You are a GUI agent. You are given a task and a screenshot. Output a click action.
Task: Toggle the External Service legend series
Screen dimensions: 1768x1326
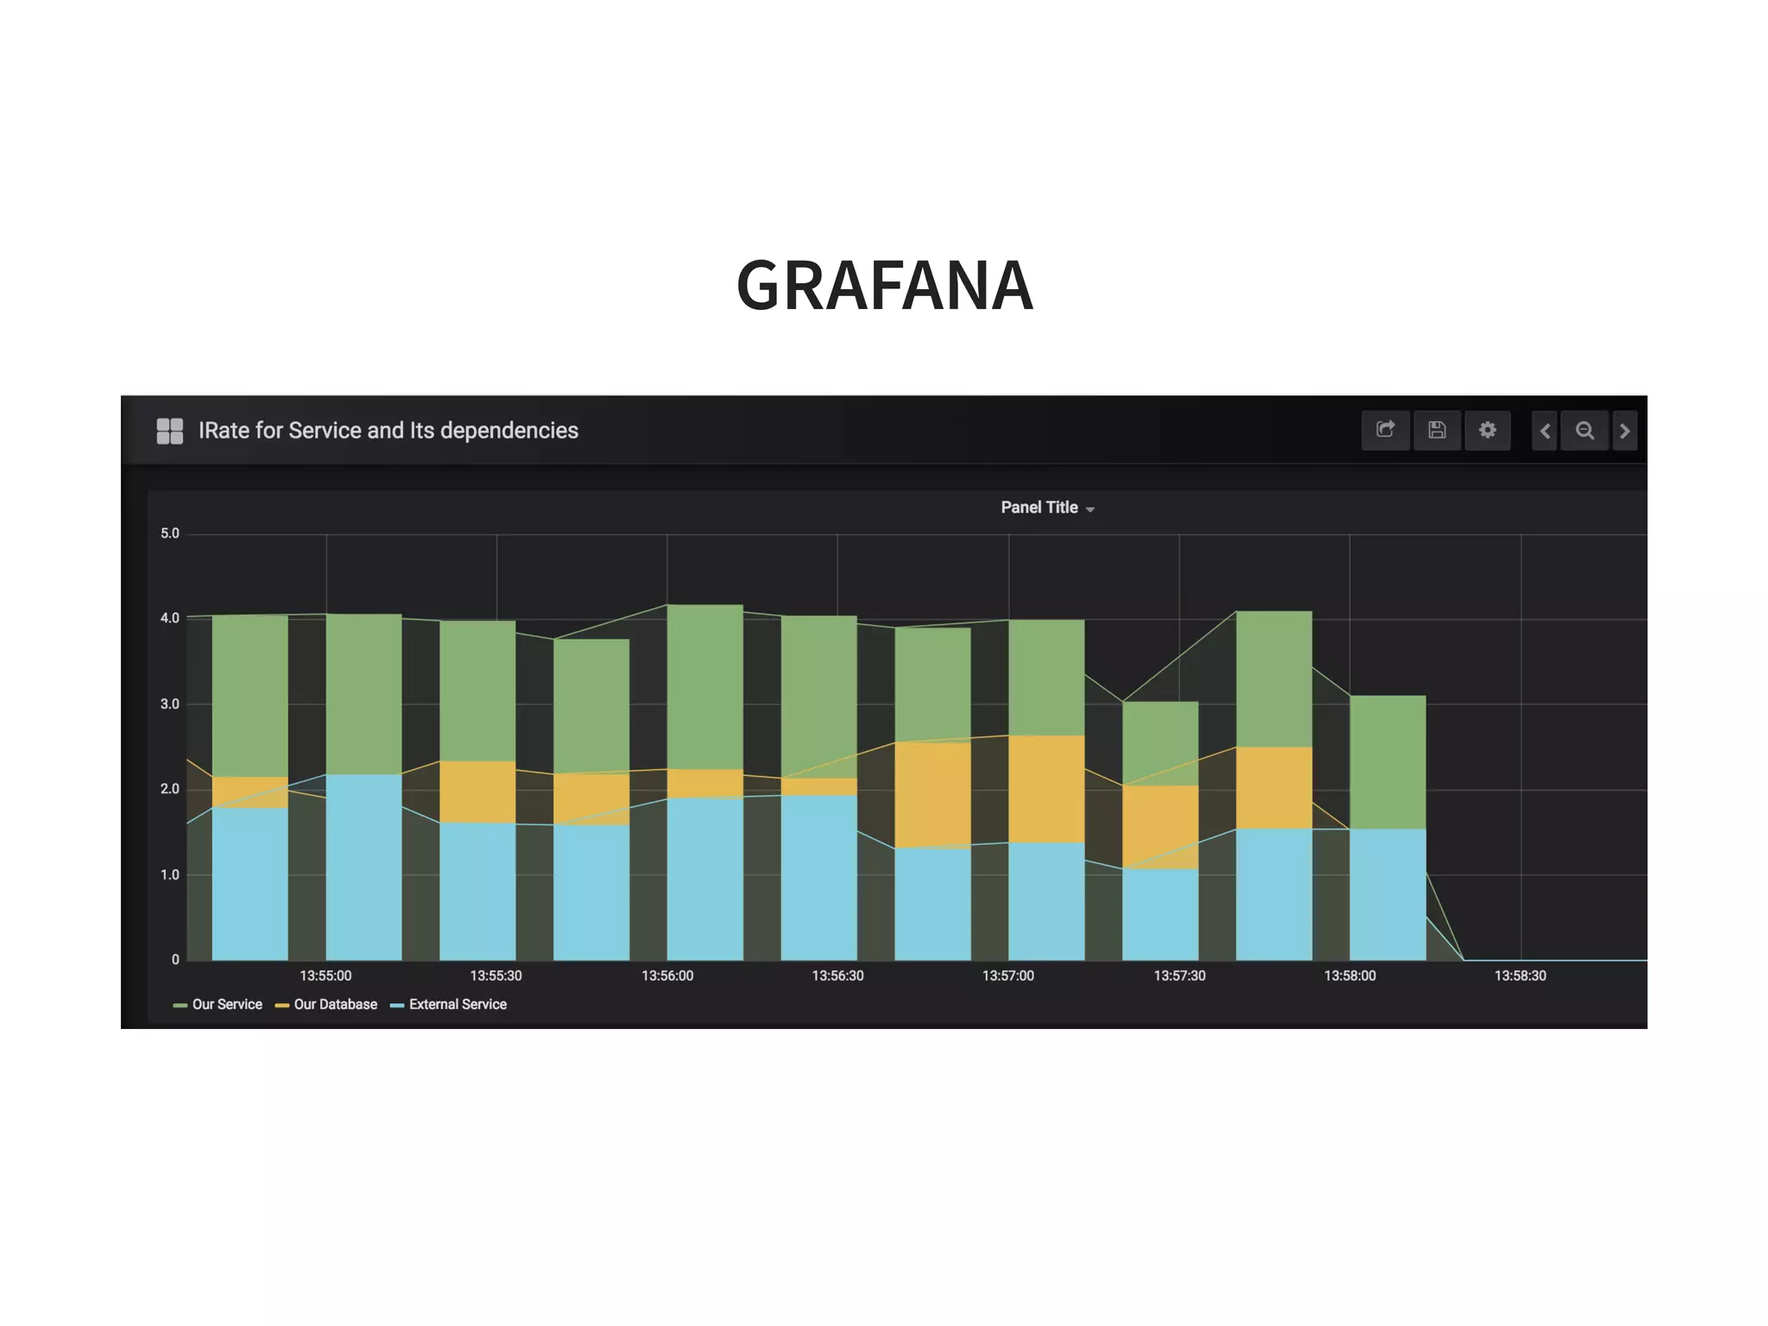[458, 1004]
